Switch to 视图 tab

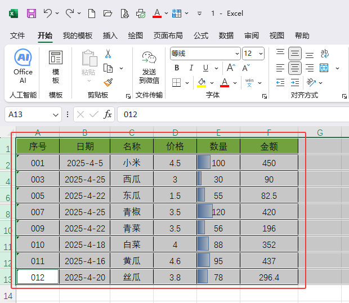(276, 35)
